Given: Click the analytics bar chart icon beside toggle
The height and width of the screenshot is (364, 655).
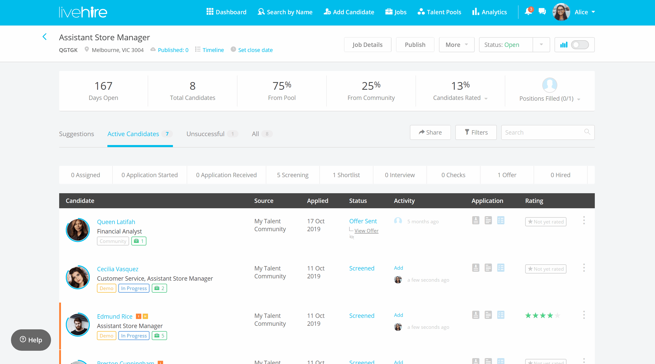Looking at the screenshot, I should pos(564,45).
